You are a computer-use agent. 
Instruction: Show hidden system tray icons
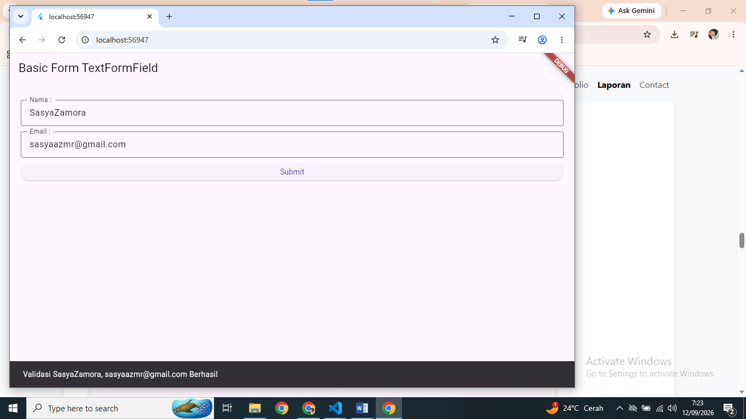click(620, 408)
